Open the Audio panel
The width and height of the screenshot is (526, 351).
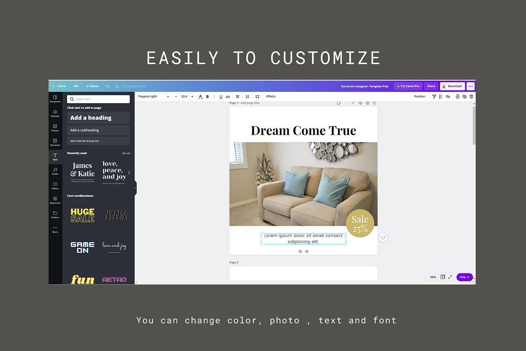55,171
